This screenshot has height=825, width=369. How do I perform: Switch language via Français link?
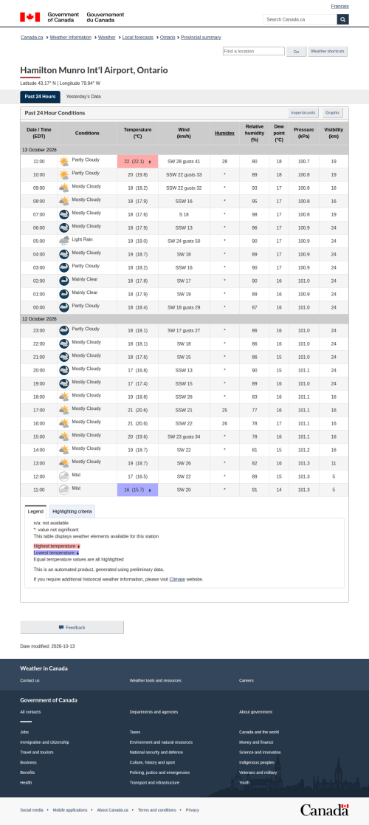click(339, 7)
